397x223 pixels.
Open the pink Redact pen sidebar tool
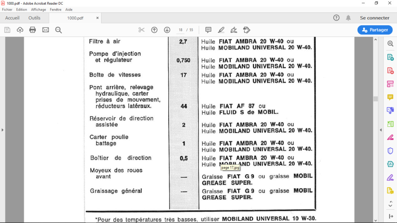click(x=390, y=137)
